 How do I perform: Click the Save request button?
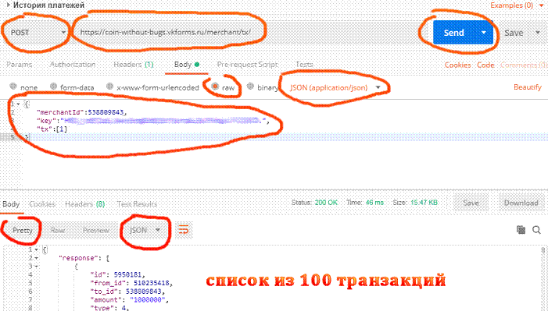click(x=514, y=33)
